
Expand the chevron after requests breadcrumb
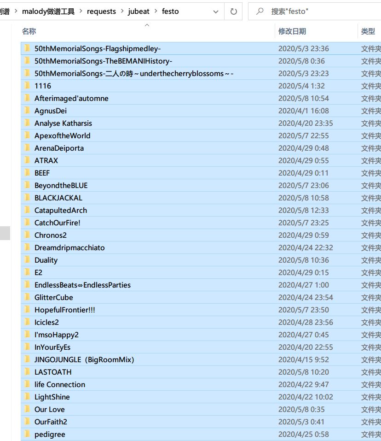tap(122, 11)
